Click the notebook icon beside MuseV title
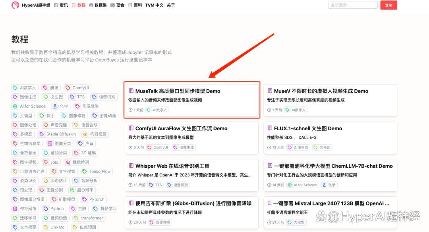The width and height of the screenshot is (429, 232). pos(270,91)
